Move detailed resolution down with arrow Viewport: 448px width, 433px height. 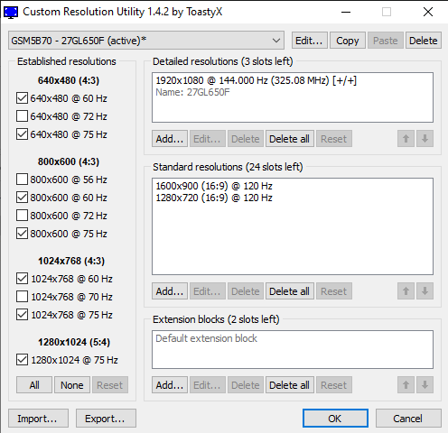point(425,139)
